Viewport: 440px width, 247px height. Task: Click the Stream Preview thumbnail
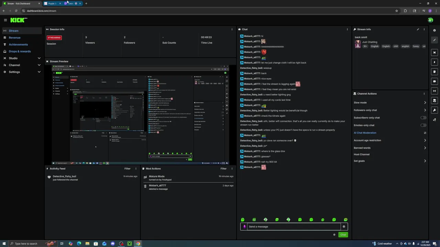(140, 115)
